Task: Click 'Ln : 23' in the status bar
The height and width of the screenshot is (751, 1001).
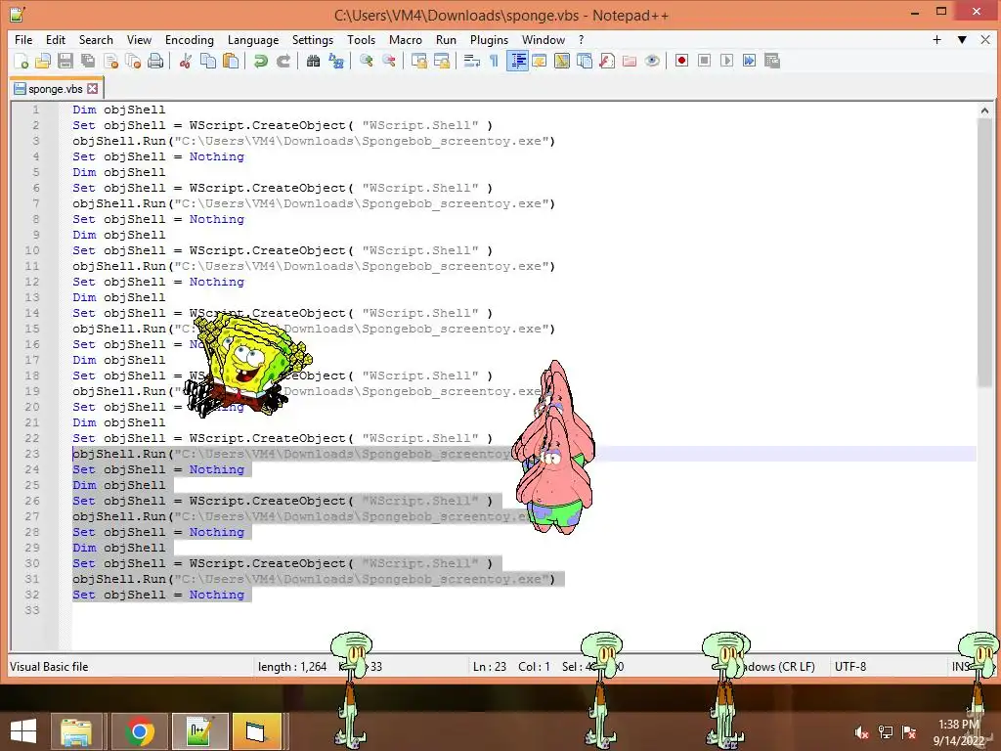Action: click(490, 667)
